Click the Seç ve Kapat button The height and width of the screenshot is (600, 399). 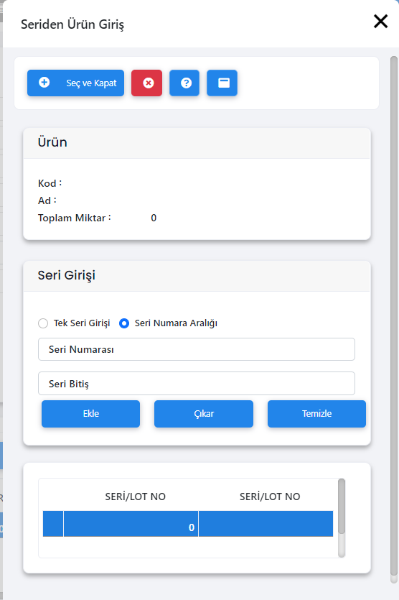pyautogui.click(x=75, y=83)
